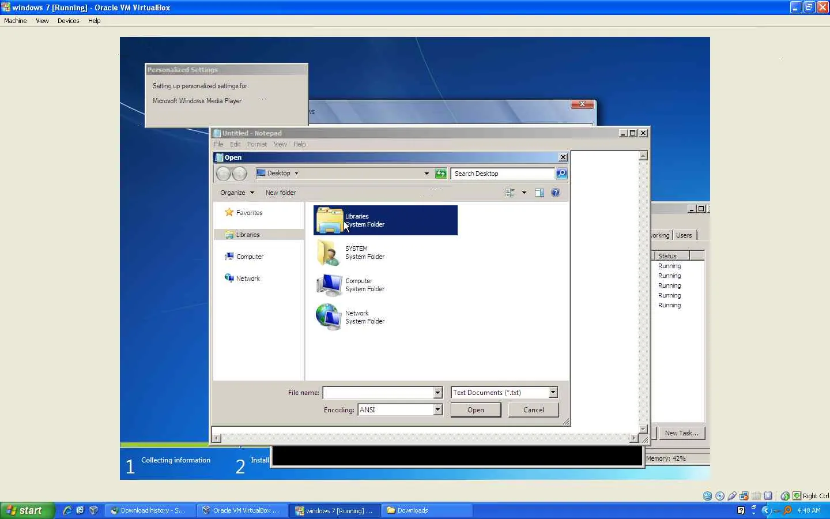
Task: Click the Forward arrow in the Open dialog
Action: pos(239,174)
